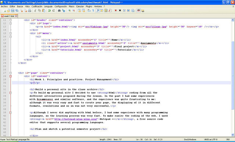
Task: Create a new document with the New icon
Action: click(x=4, y=11)
